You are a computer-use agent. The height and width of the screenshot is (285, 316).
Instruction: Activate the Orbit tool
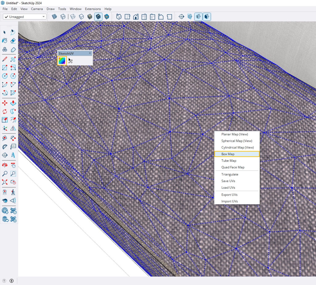5,165
